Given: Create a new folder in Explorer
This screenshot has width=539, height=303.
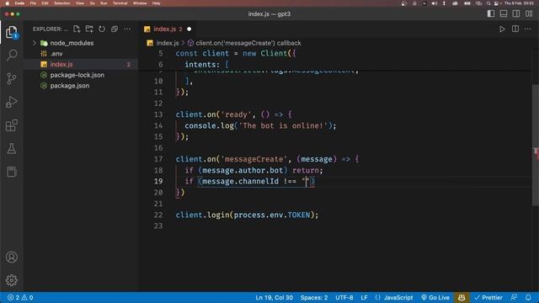Looking at the screenshot, I should click(x=89, y=29).
